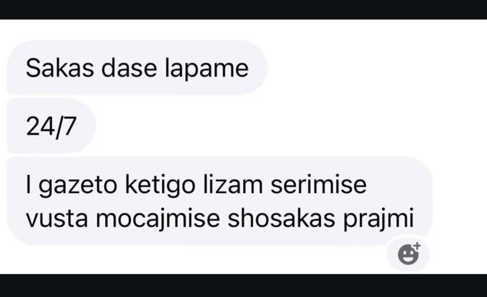
Task: Click the empty white area right of "24/7"
Action: click(289, 126)
